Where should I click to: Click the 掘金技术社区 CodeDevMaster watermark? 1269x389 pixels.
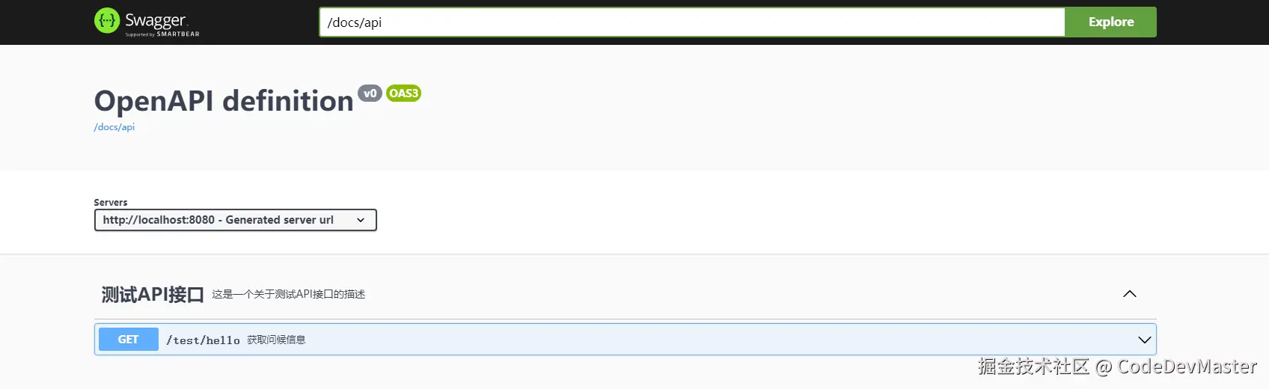(1117, 366)
